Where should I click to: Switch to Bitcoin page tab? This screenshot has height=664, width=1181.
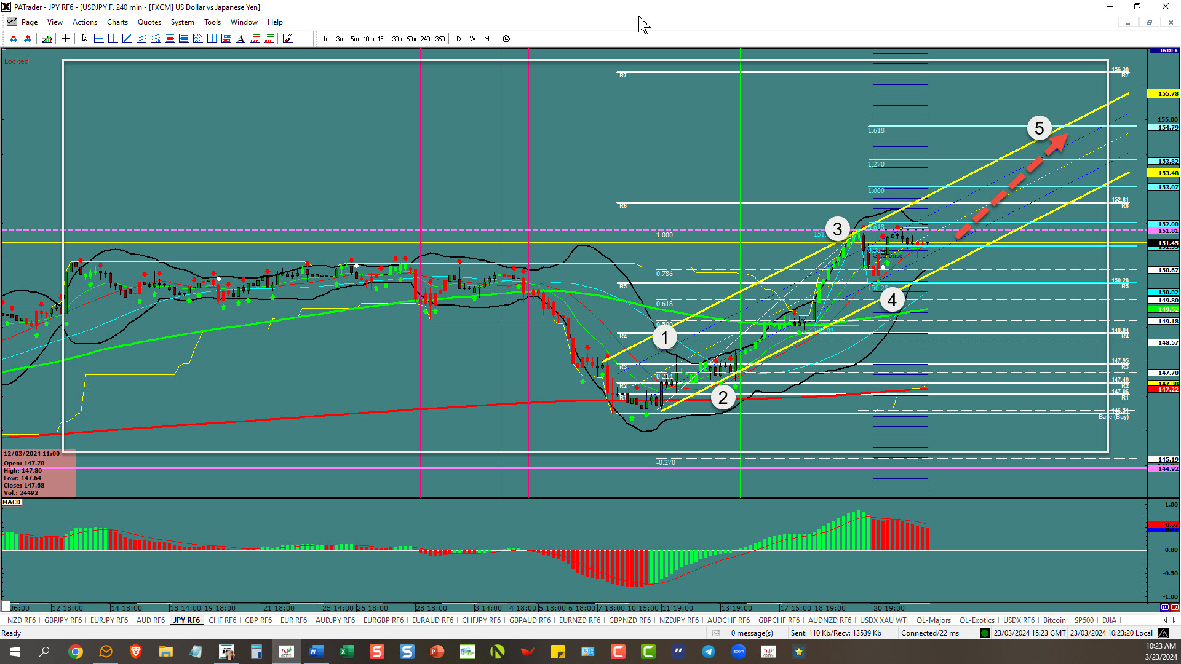(x=1054, y=620)
